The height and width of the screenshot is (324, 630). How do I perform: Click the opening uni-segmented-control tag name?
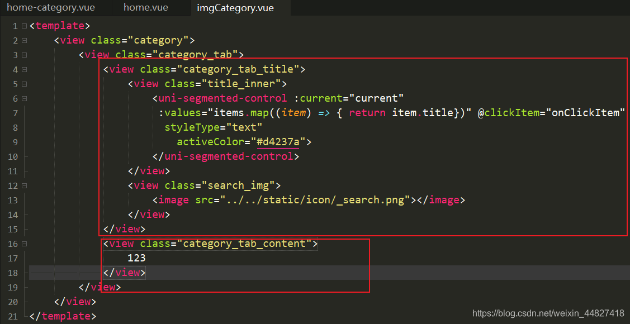coord(223,98)
